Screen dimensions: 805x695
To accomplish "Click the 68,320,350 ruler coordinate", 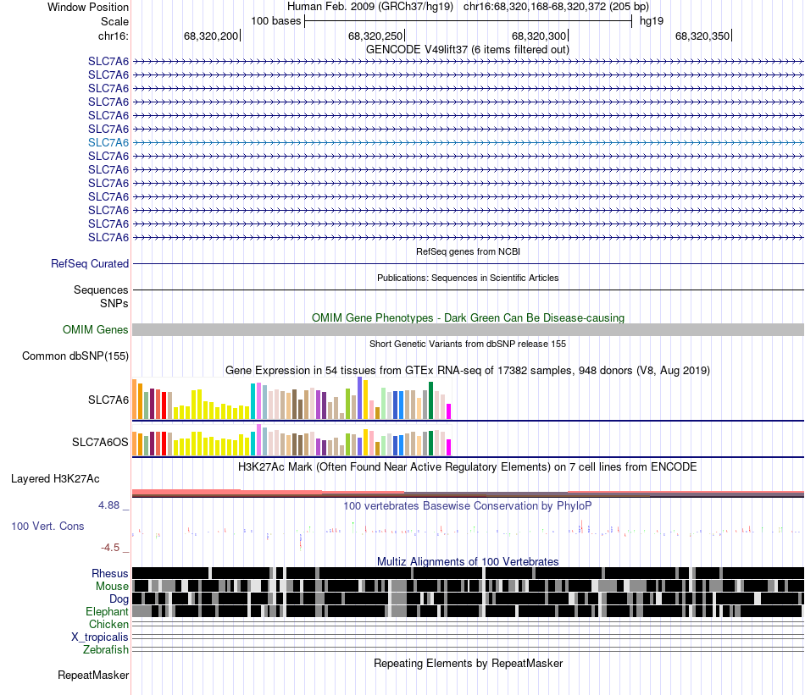I will point(702,36).
